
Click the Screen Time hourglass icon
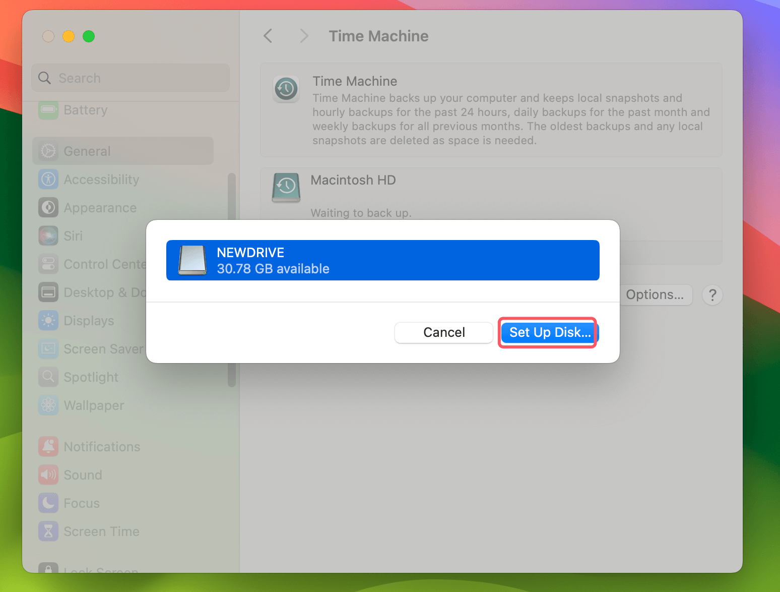48,531
